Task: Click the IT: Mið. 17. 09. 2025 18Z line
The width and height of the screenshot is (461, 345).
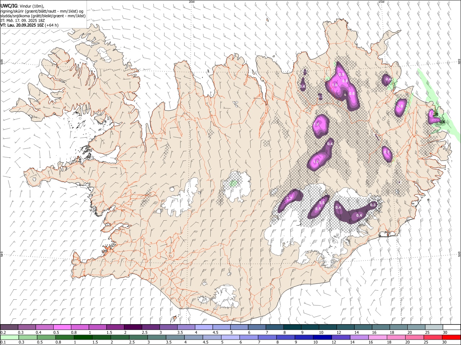Action: (23, 20)
